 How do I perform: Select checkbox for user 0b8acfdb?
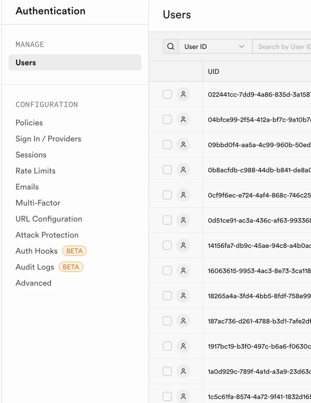pos(167,170)
